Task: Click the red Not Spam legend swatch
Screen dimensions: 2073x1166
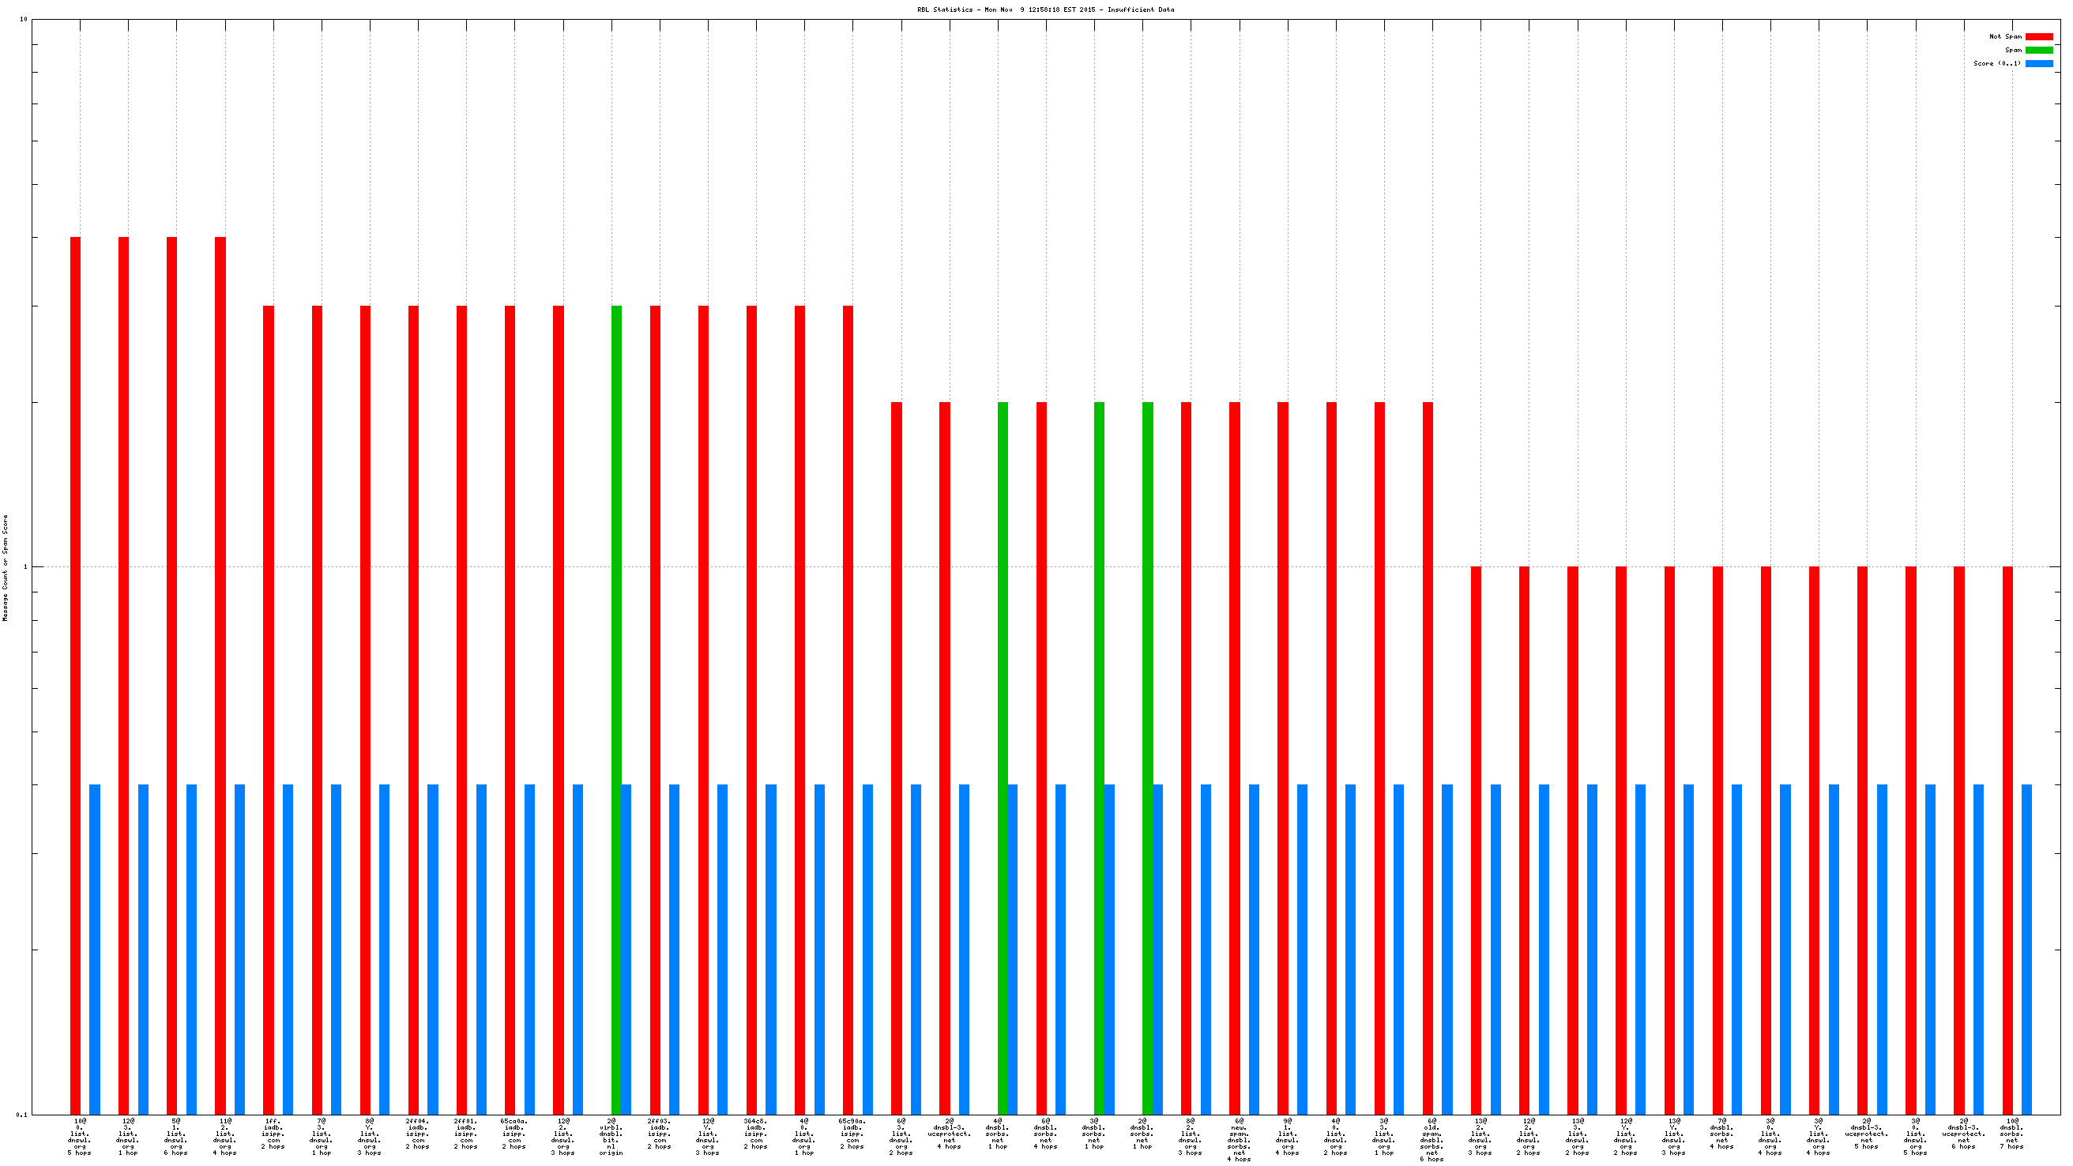Action: tap(2038, 37)
